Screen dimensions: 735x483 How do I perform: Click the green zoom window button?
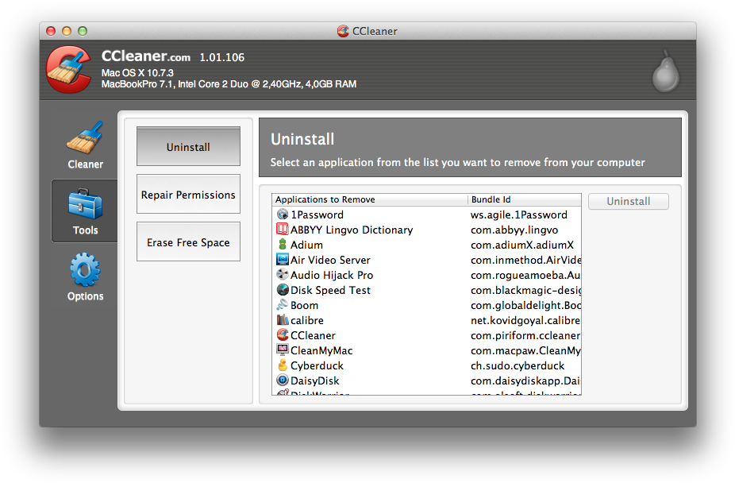(x=83, y=31)
